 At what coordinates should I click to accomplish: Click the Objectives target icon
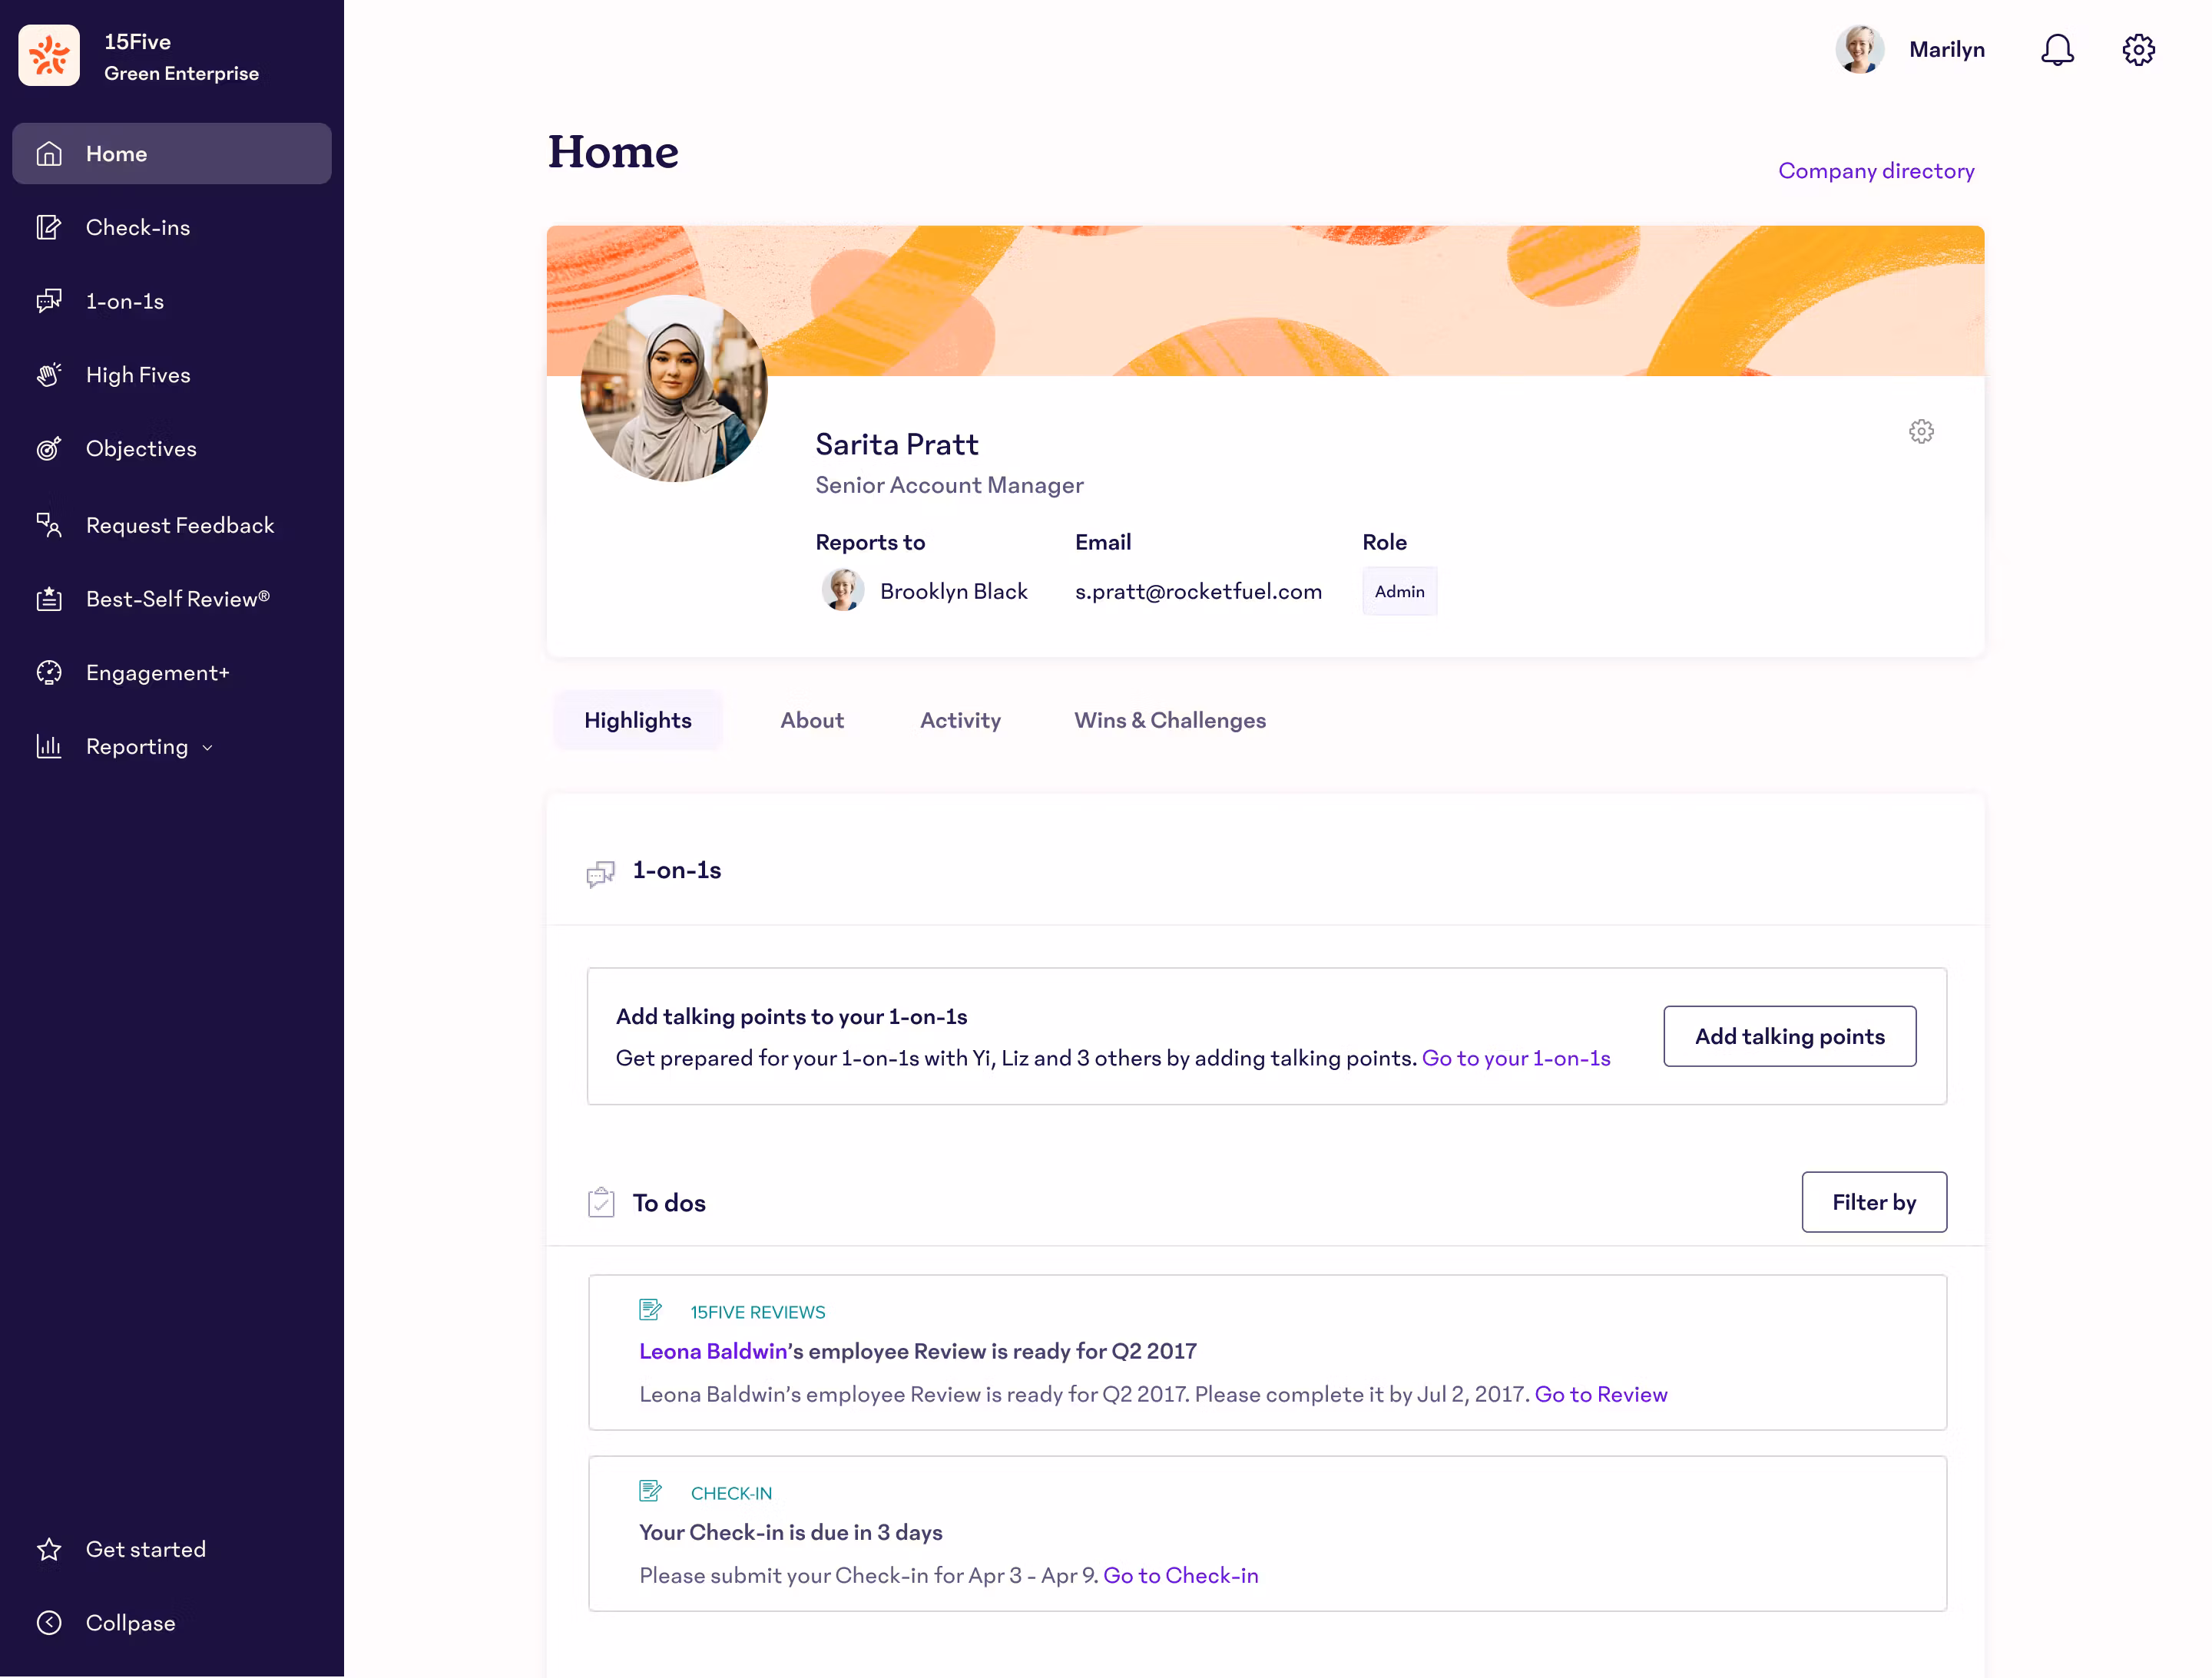[x=49, y=449]
